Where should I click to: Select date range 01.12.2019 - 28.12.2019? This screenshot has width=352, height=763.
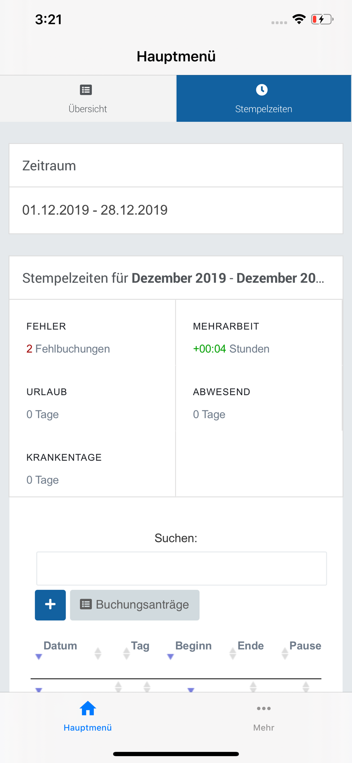(x=95, y=210)
